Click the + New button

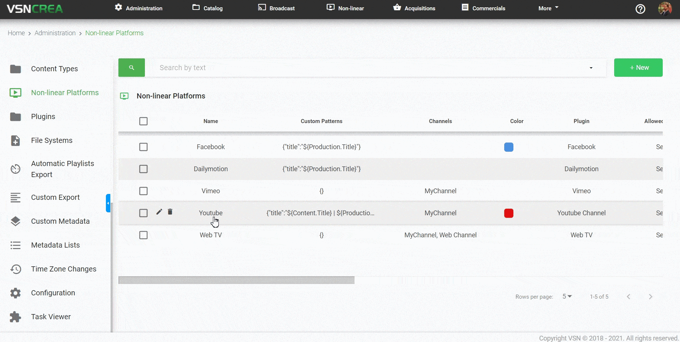(x=638, y=68)
